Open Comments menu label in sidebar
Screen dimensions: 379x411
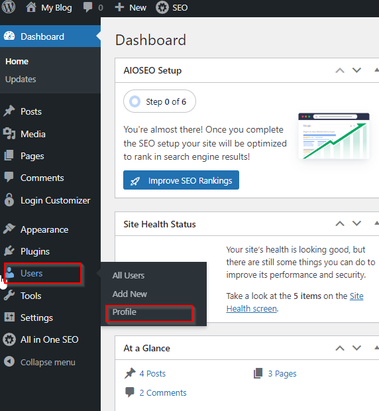pos(42,178)
